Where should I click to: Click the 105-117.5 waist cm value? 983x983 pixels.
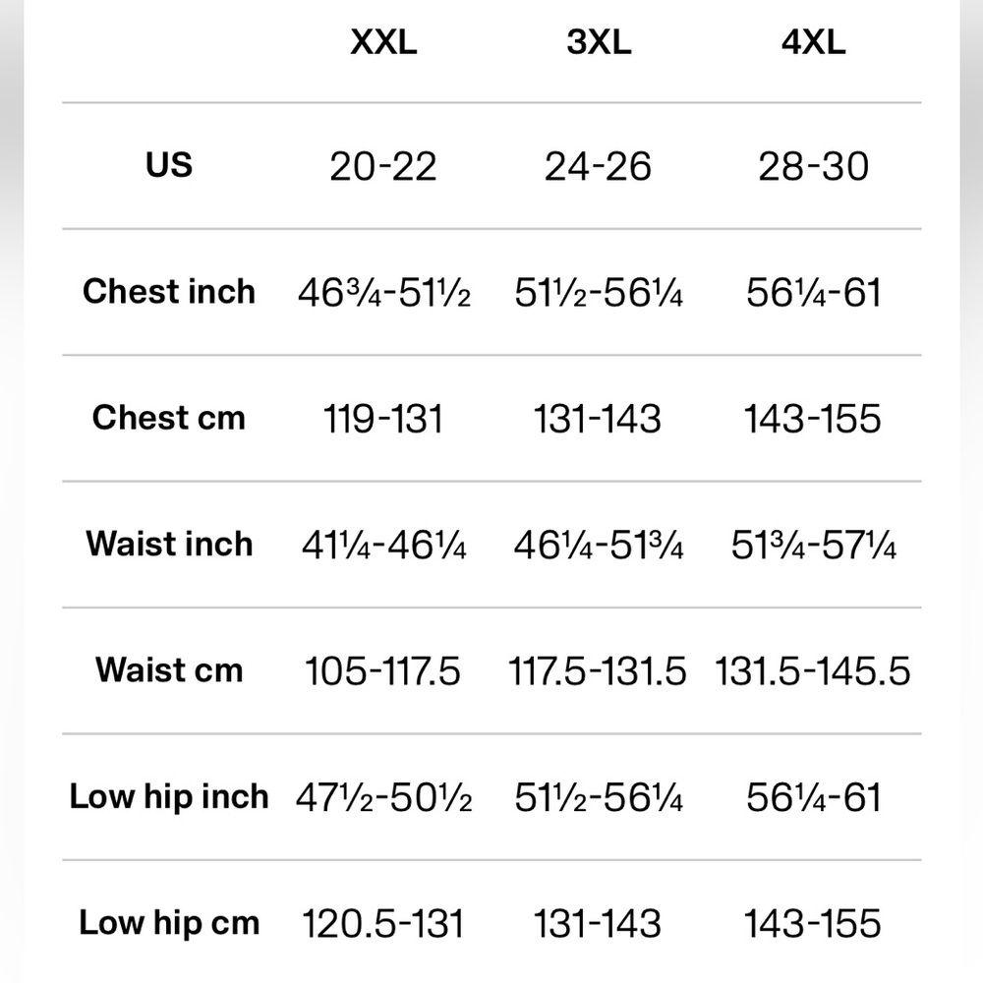382,670
